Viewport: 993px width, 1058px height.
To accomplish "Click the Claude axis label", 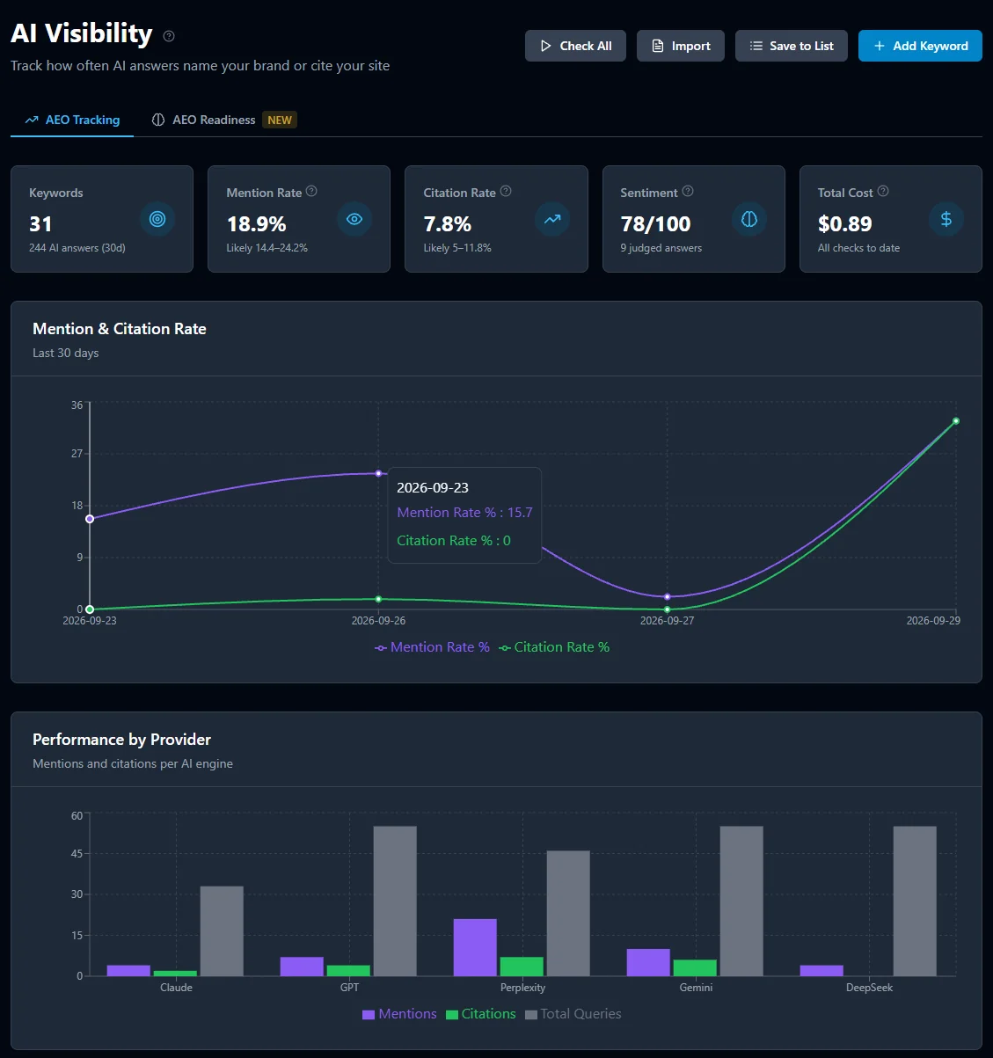I will (x=176, y=988).
